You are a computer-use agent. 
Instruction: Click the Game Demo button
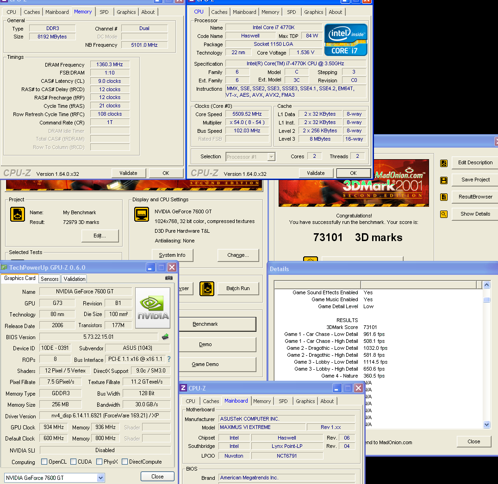217,364
